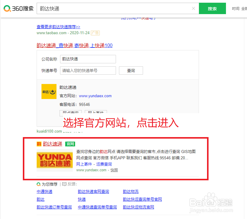Click the yellow 韵达 logo thumbnail

(x=49, y=91)
